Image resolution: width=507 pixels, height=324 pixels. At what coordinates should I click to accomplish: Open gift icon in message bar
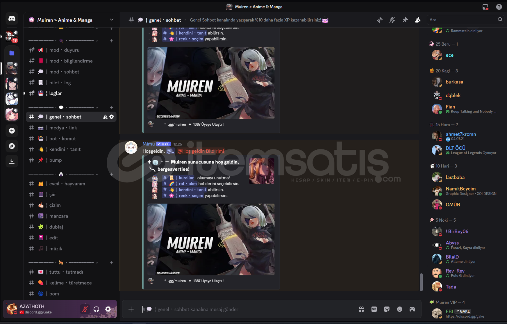click(x=361, y=309)
